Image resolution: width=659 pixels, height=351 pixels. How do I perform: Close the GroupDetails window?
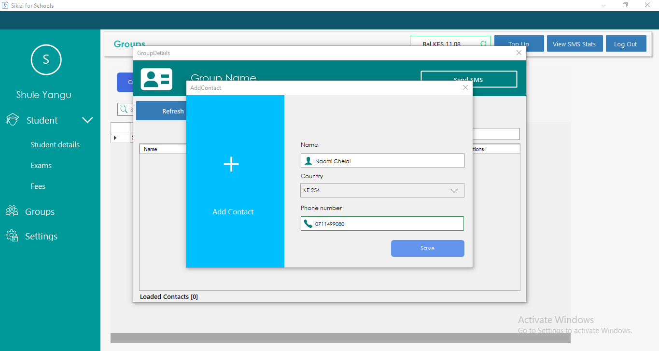519,53
